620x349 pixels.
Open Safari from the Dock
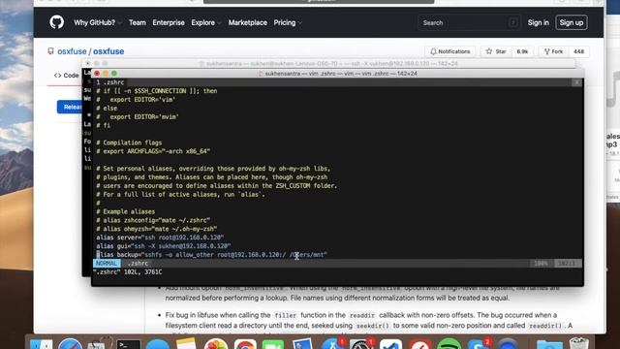(x=71, y=344)
